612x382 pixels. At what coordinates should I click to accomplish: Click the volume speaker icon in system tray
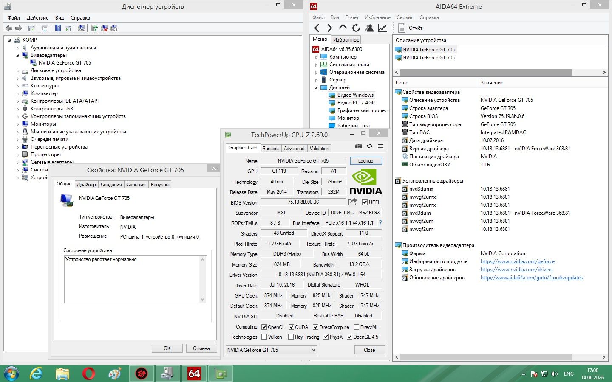[x=554, y=374]
